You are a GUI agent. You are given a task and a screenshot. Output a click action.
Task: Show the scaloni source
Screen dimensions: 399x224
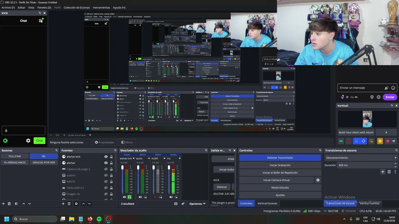click(x=106, y=175)
